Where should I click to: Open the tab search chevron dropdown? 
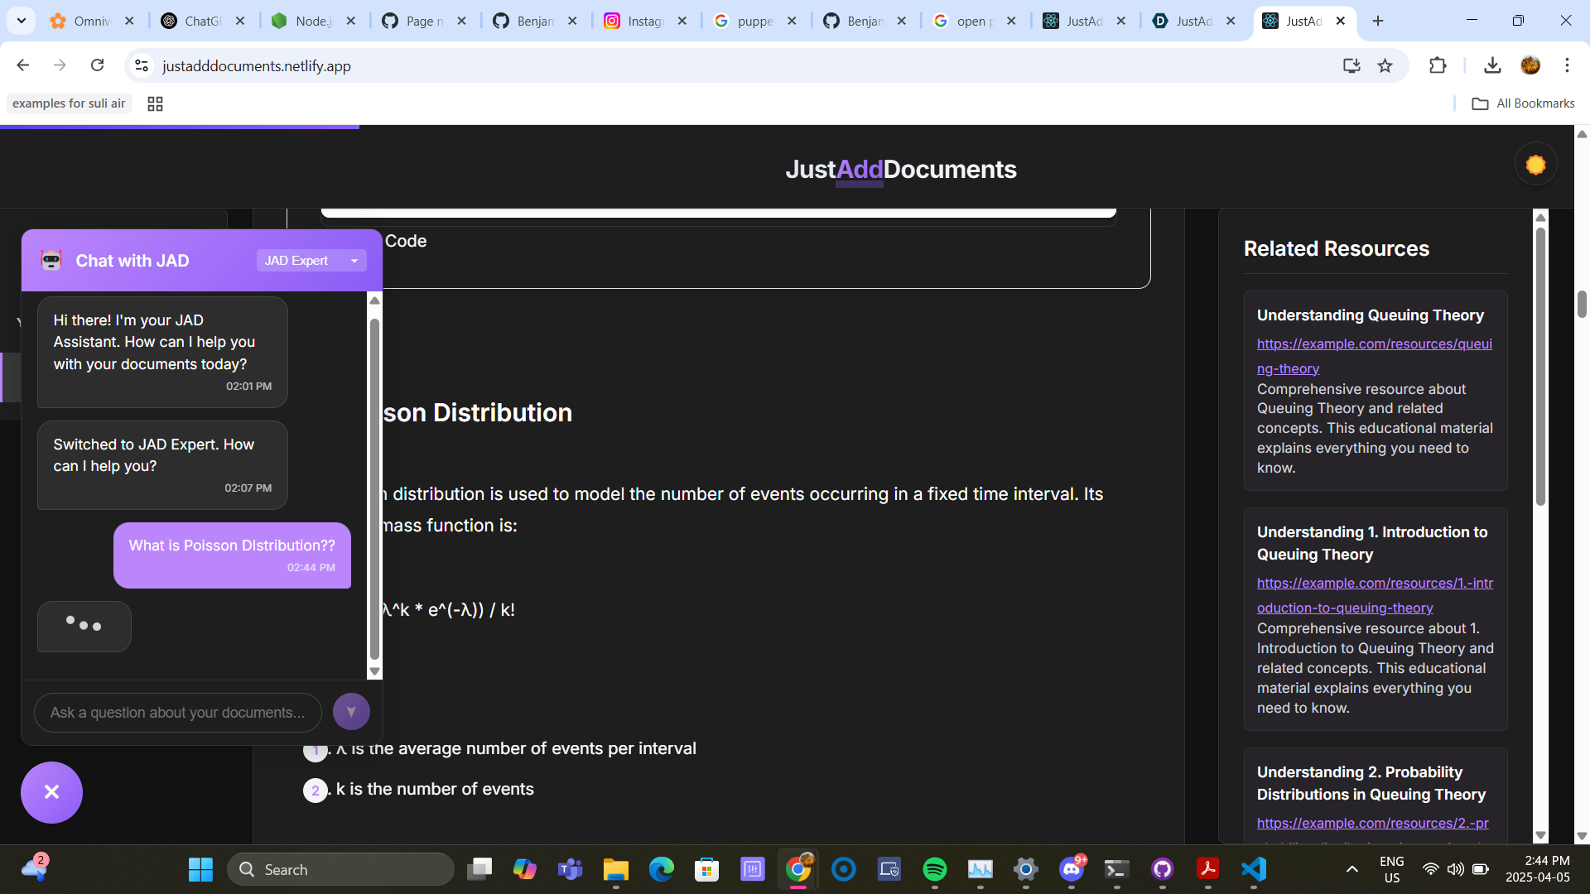(x=22, y=21)
